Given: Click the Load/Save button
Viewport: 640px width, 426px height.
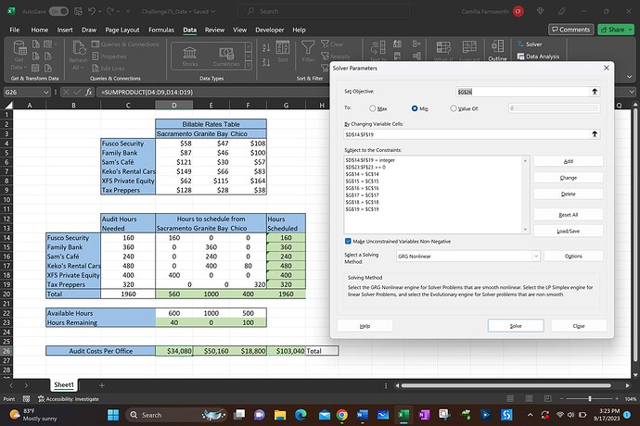Looking at the screenshot, I should coord(569,232).
